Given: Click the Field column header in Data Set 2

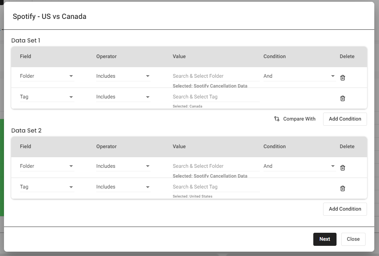Looking at the screenshot, I should pyautogui.click(x=25, y=146).
